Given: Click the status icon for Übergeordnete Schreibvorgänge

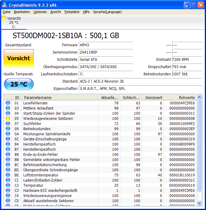Looking at the screenshot, I should (8, 170).
